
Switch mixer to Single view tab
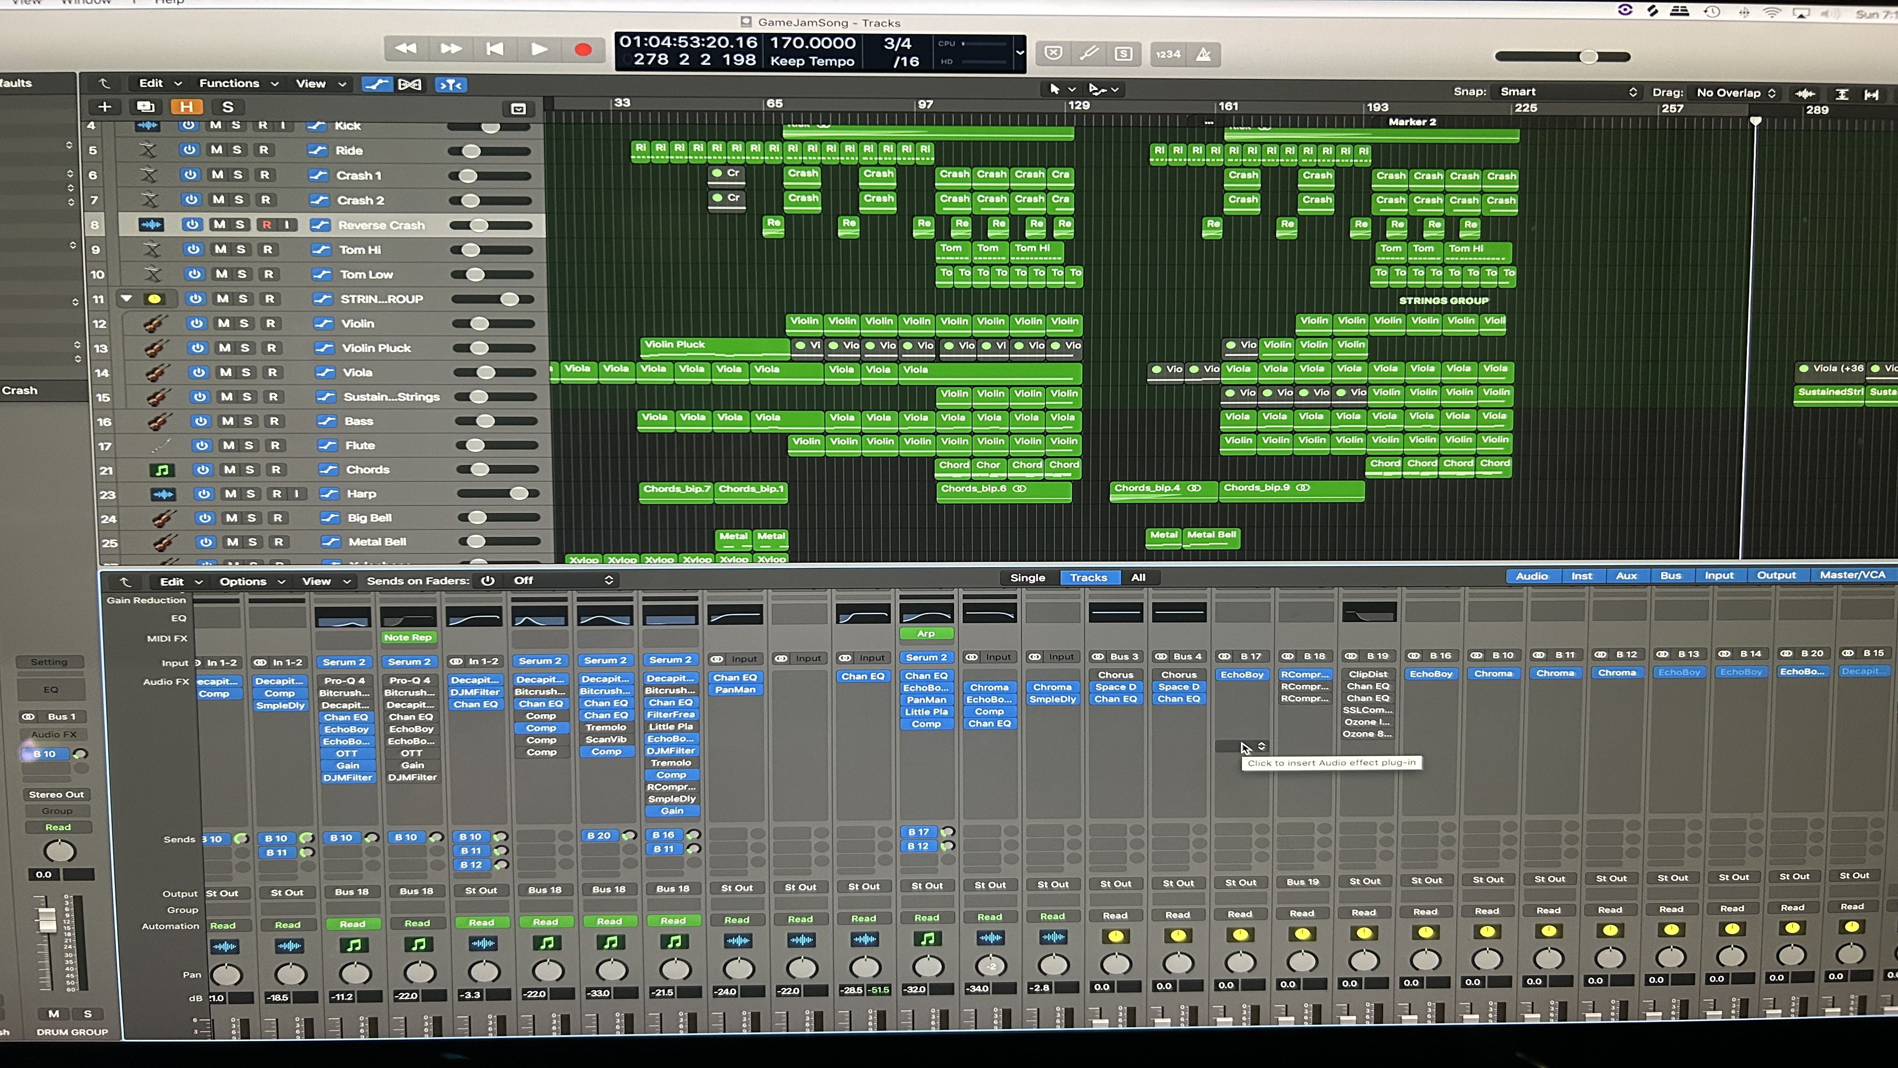click(1027, 578)
